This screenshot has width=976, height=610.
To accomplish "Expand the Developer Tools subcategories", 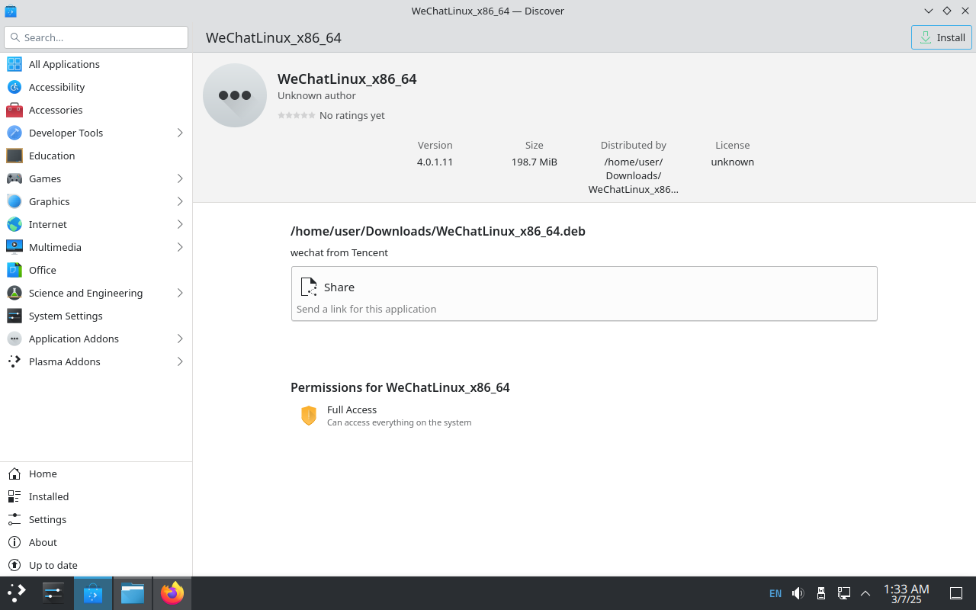I will (180, 133).
